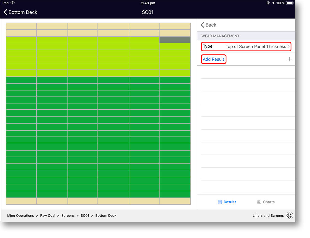Tap the Wi-Fi status icon
310x238 pixels.
coord(13,3)
